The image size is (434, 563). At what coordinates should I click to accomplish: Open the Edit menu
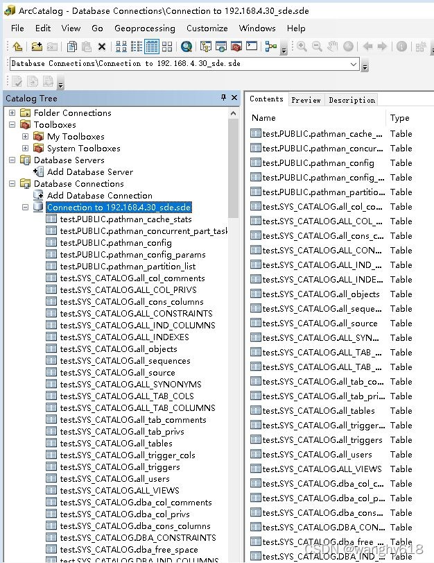pyautogui.click(x=43, y=28)
